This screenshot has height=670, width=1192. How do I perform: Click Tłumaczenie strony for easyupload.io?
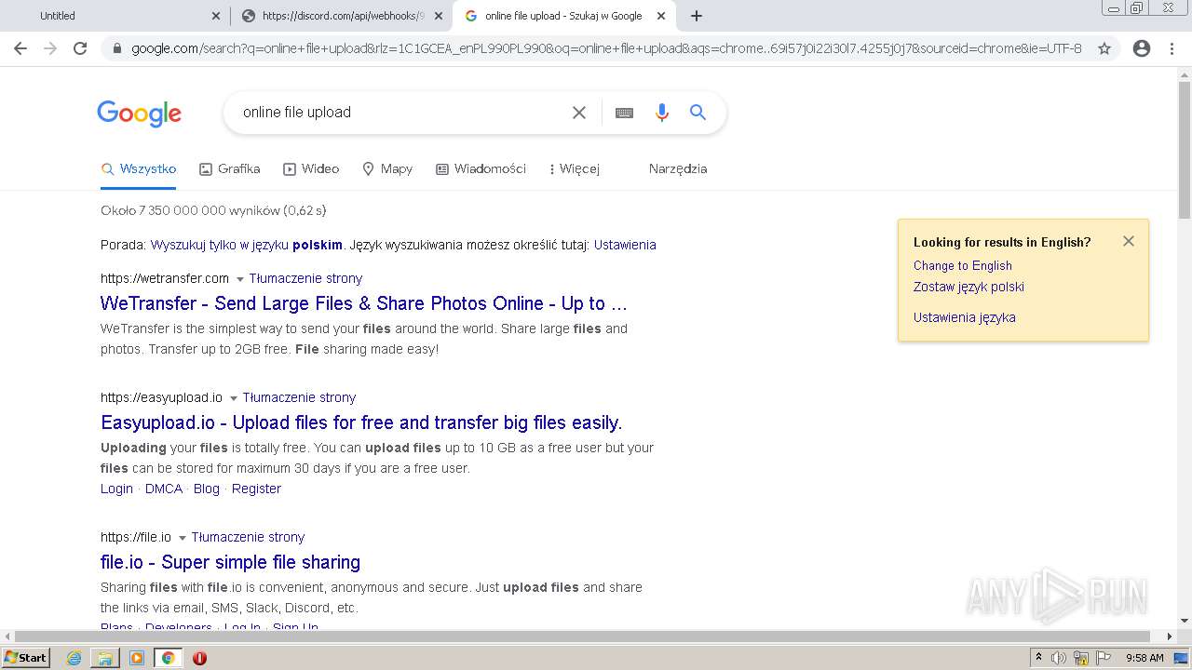point(299,398)
